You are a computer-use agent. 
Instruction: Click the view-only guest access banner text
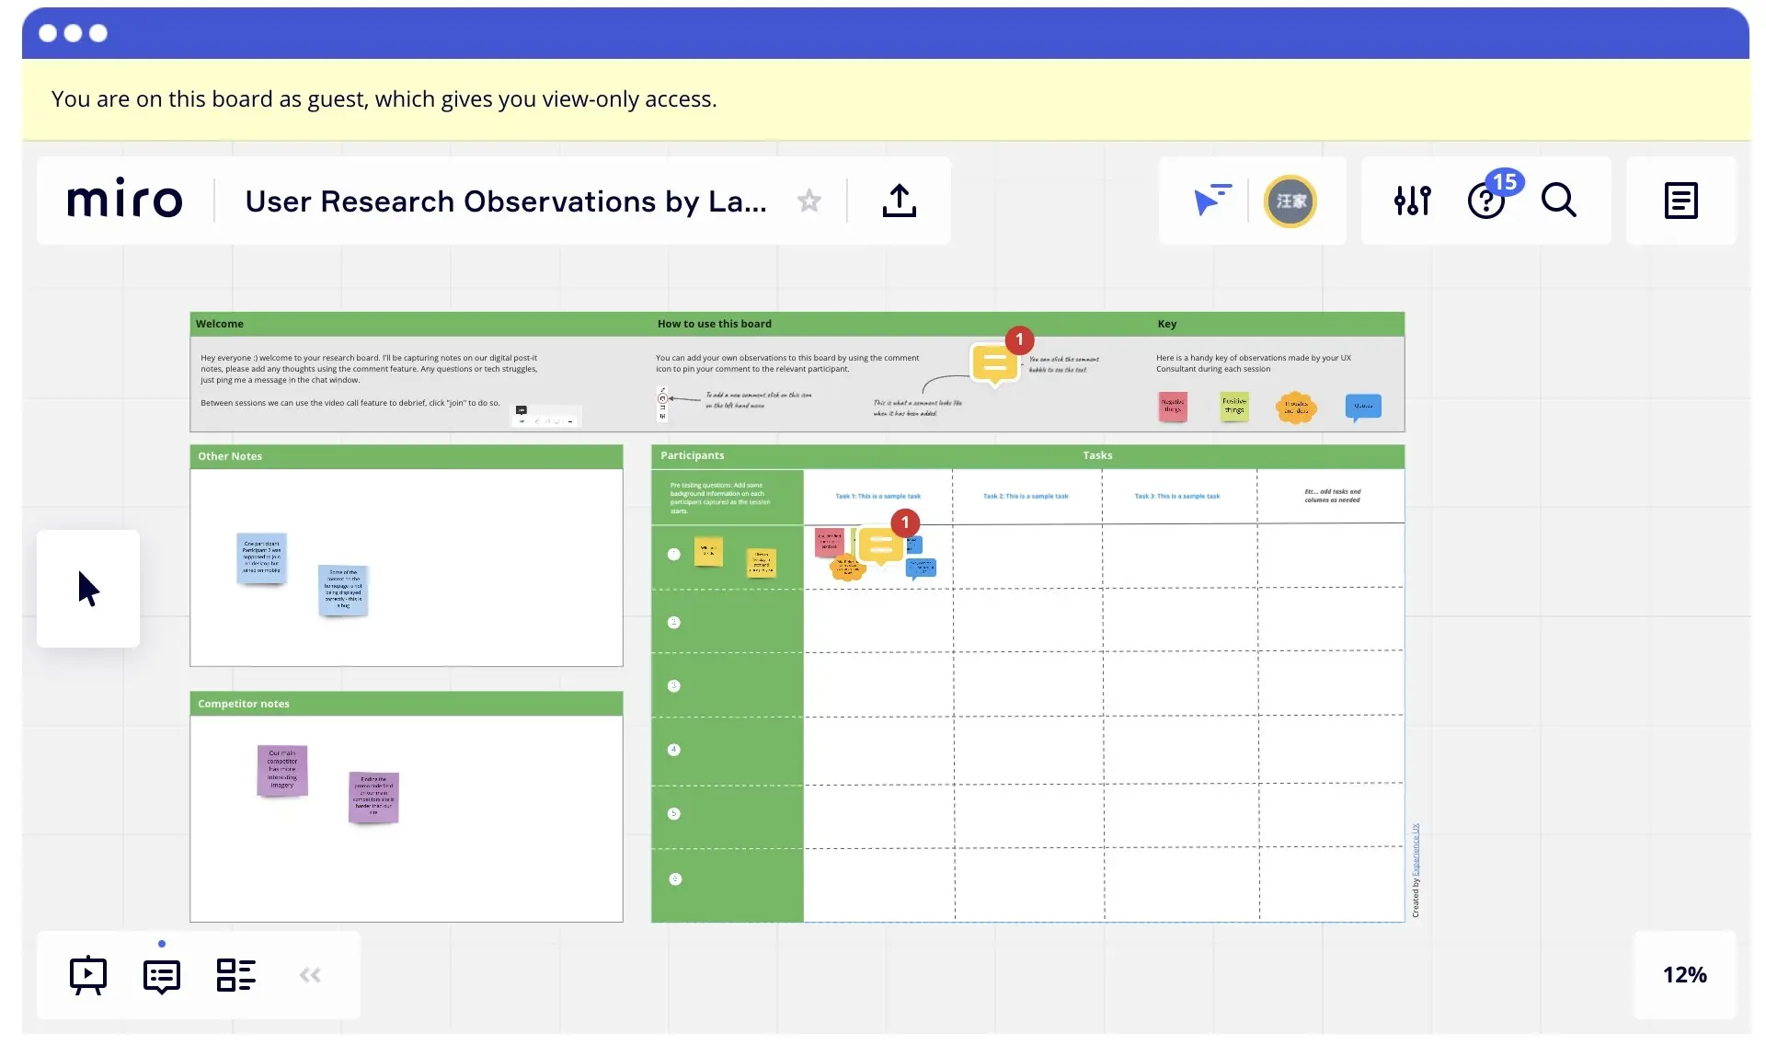point(384,99)
